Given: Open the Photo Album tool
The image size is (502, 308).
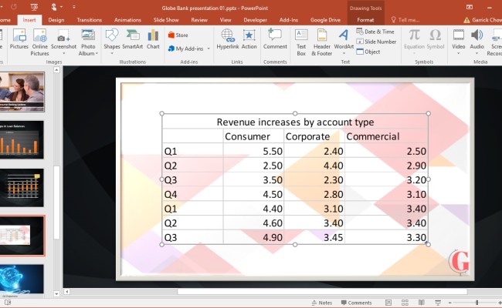Looking at the screenshot, I should coord(88,42).
